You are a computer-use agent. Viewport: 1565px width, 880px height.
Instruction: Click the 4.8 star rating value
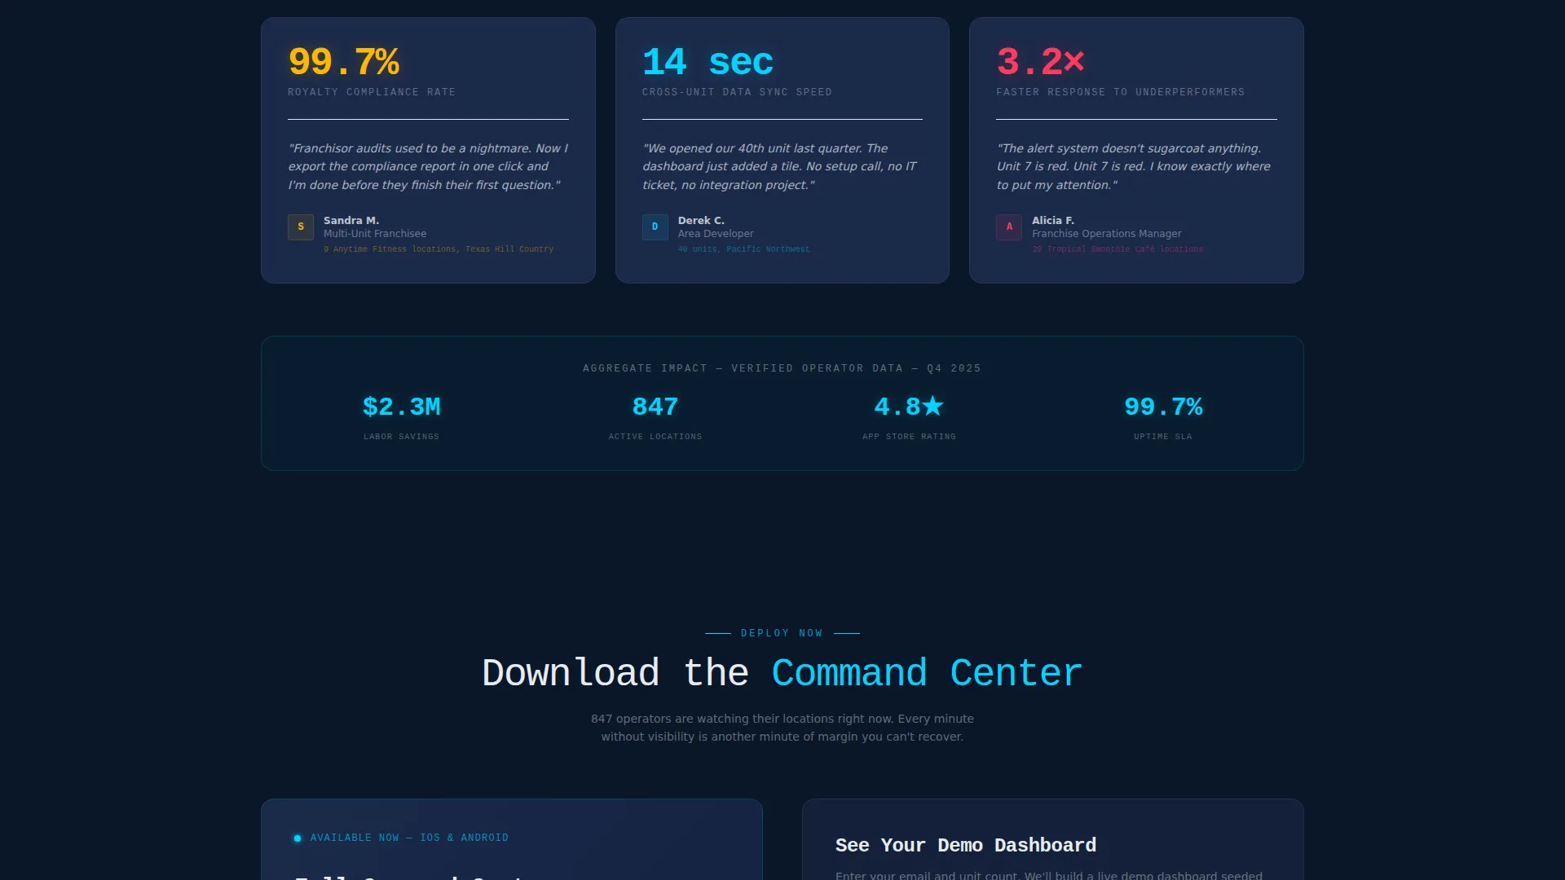coord(909,407)
